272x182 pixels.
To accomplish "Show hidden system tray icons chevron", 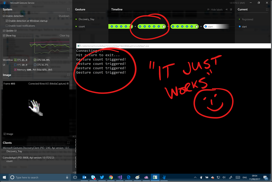I will 195,177.
